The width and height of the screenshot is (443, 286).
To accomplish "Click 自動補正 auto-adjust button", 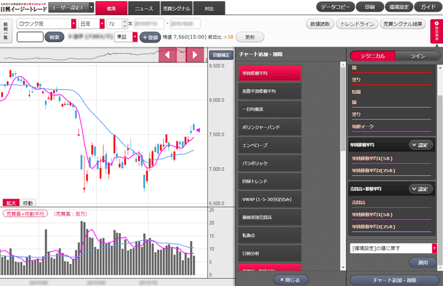I will (221, 55).
